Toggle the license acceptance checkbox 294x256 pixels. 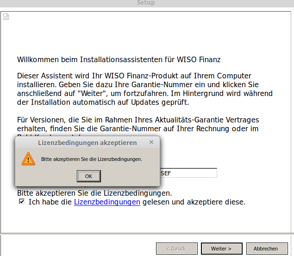pyautogui.click(x=22, y=202)
